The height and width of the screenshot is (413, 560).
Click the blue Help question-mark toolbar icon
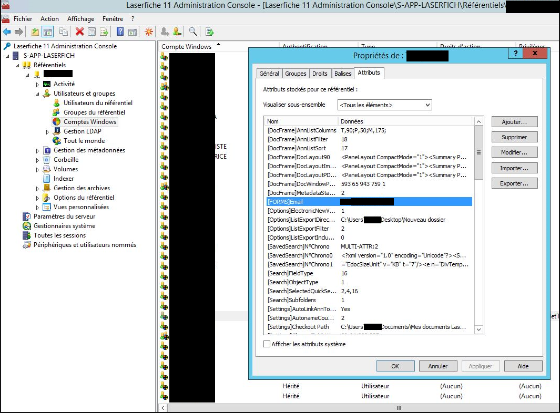point(120,32)
